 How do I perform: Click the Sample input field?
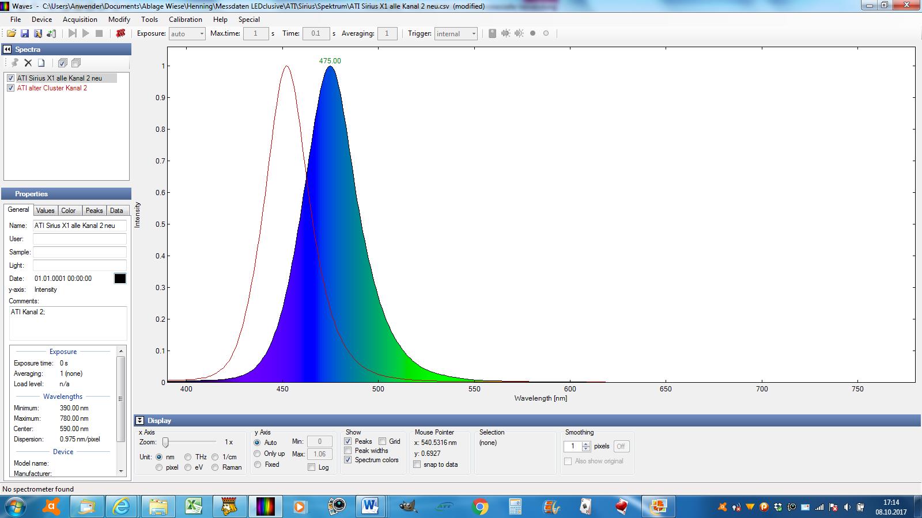pos(80,252)
